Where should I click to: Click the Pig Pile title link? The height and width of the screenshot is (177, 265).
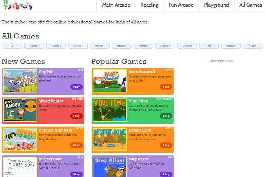point(46,72)
